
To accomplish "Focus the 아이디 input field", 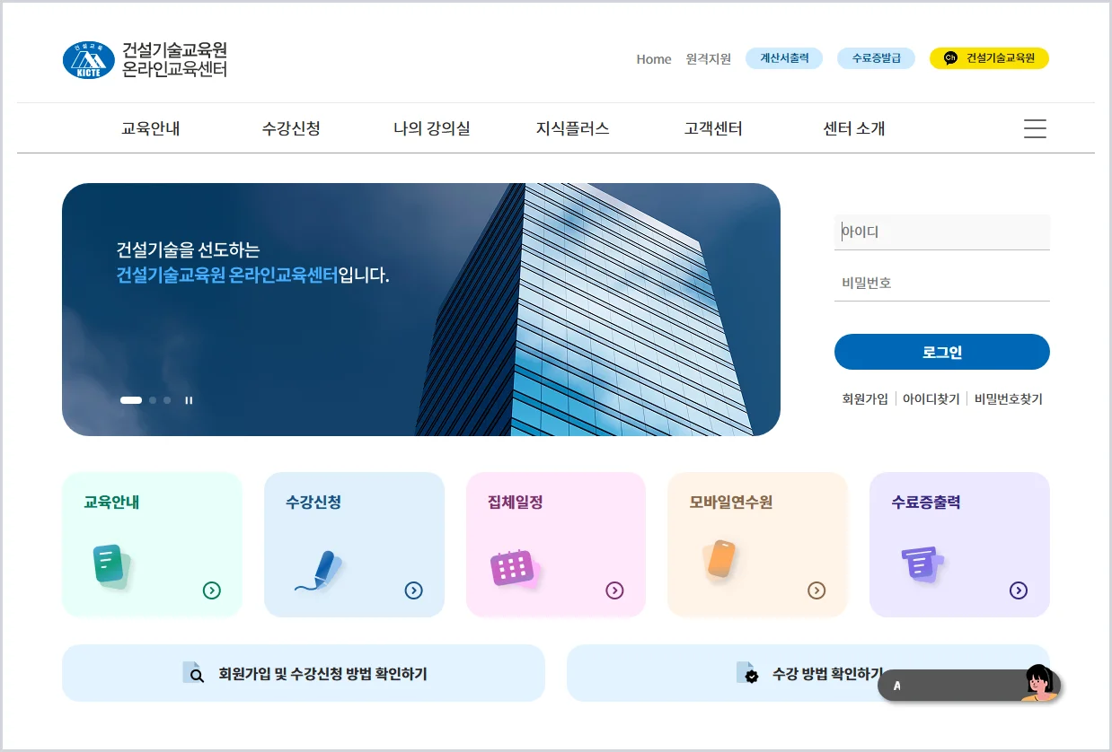I will pyautogui.click(x=942, y=232).
